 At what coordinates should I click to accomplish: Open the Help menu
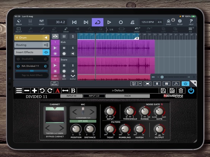(x=191, y=22)
